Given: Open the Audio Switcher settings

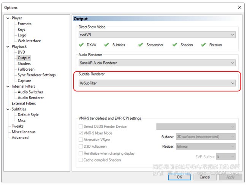Looking at the screenshot, I should coord(30,92).
